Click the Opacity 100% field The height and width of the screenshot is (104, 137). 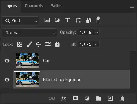(86, 32)
